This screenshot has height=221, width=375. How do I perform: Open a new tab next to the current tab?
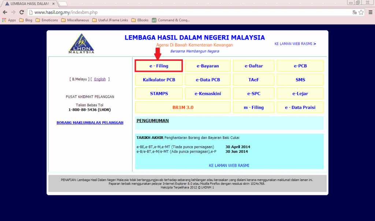point(63,4)
